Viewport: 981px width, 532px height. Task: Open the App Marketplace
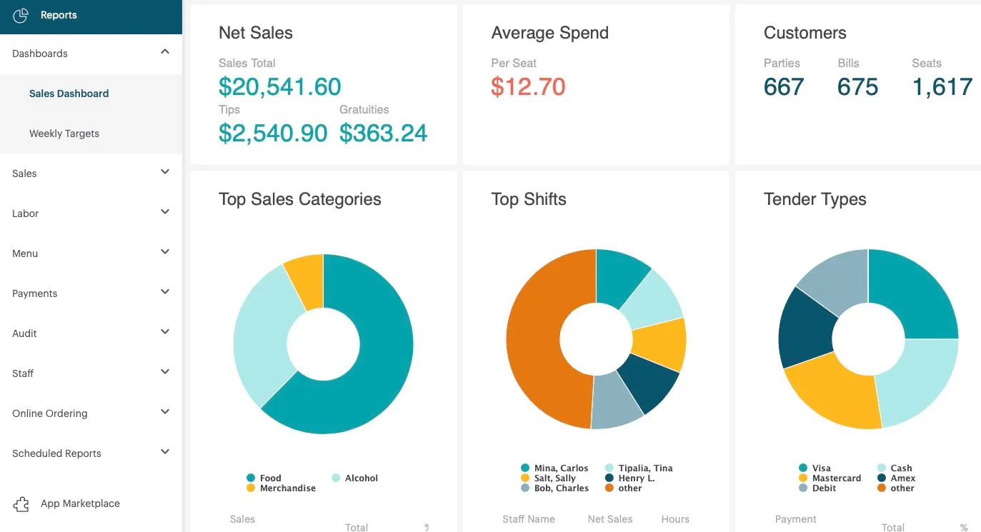(80, 503)
